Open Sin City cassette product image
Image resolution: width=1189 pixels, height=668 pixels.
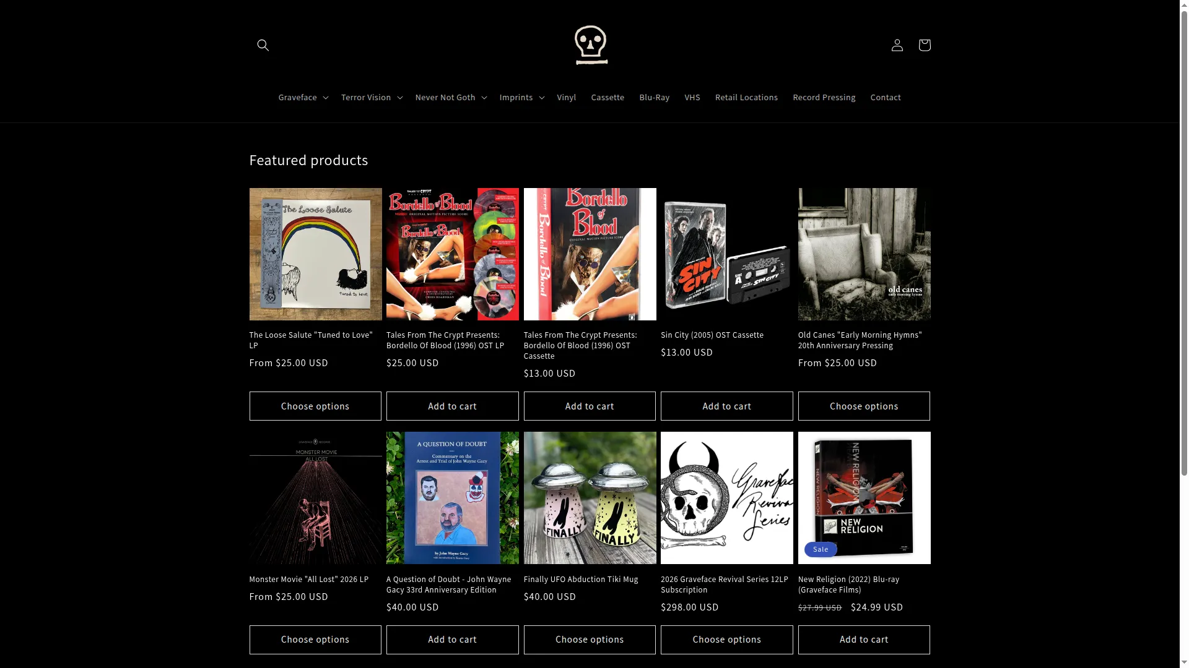(726, 254)
